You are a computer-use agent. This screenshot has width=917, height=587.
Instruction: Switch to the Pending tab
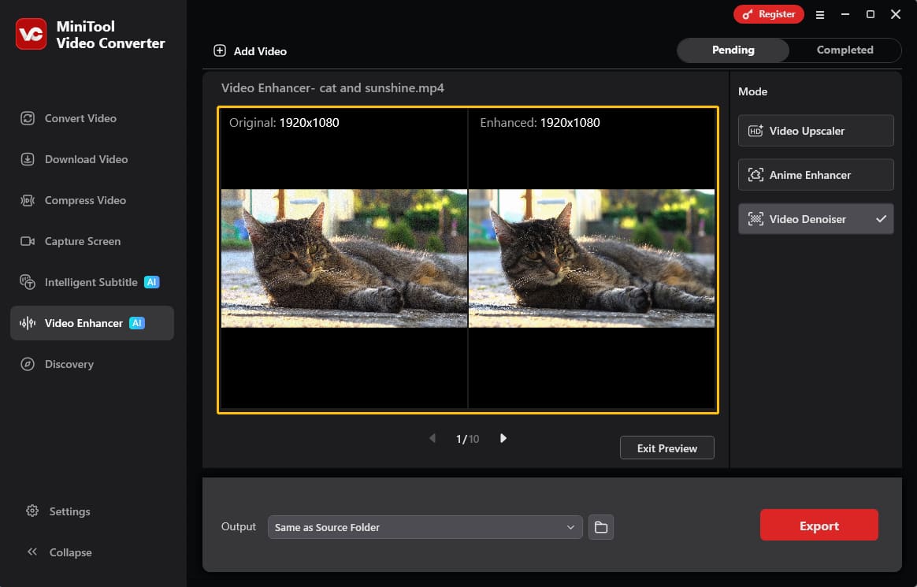tap(733, 50)
